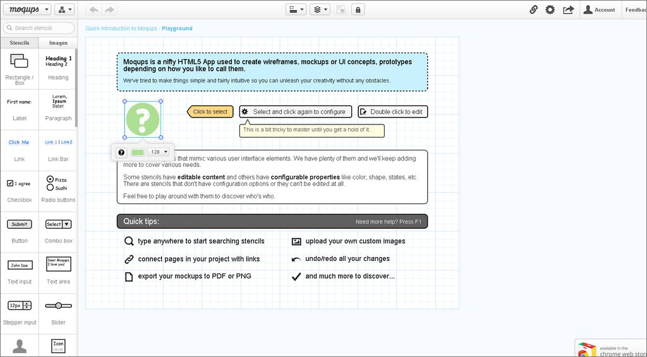Click the blue intro text box
Screen dimensions: 647x357
(x=272, y=72)
